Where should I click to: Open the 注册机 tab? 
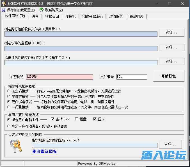[x=70, y=16]
